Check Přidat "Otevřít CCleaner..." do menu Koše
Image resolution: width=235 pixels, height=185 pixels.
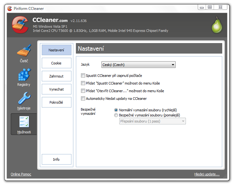pyautogui.click(x=83, y=91)
